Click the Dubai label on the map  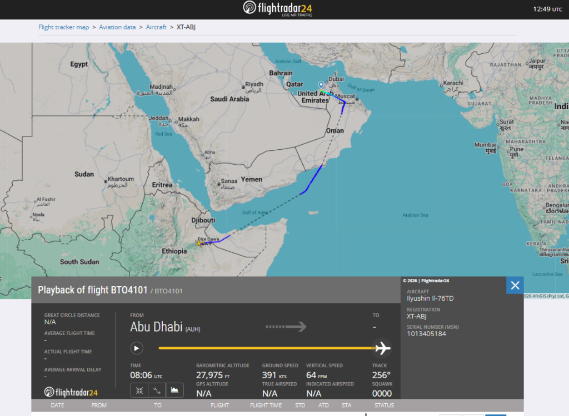pyautogui.click(x=336, y=79)
